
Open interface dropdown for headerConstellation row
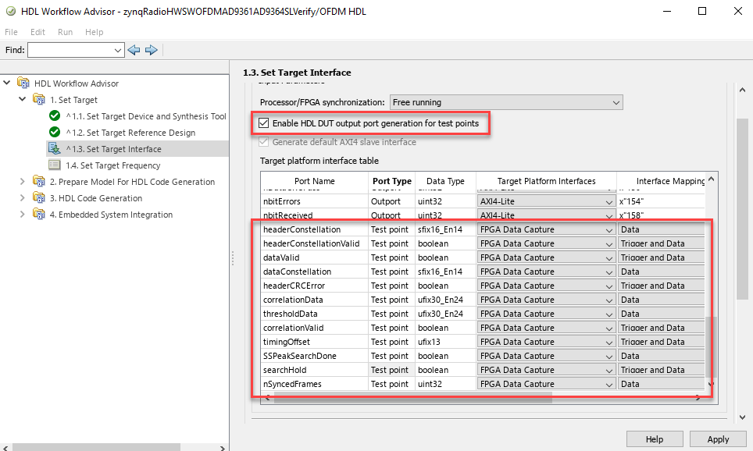(546, 229)
